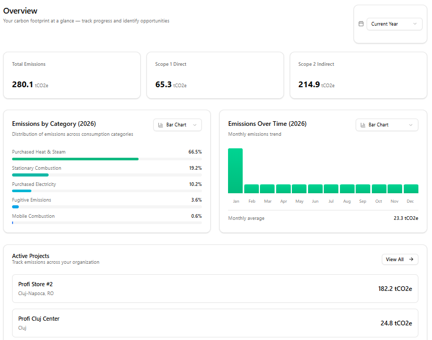Click the calendar icon beside Current Year
The image size is (432, 340).
pos(361,24)
